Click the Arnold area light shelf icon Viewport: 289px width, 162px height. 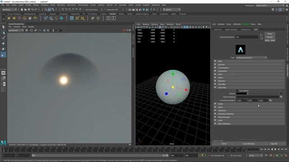pyautogui.click(x=9, y=18)
